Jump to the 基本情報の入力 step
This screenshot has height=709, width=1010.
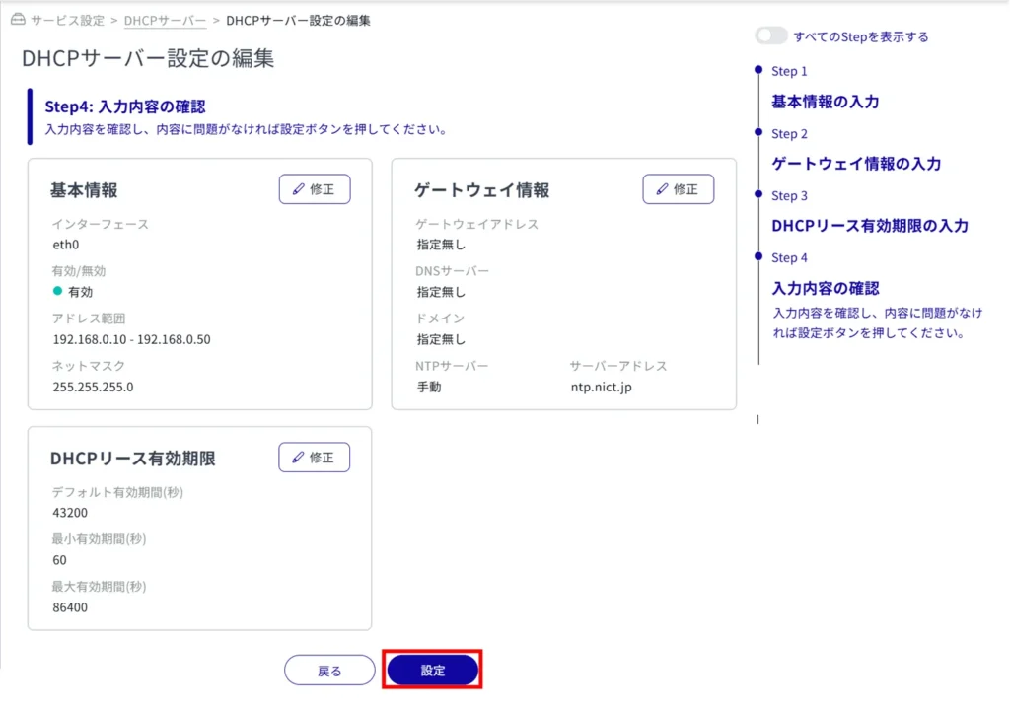[825, 102]
